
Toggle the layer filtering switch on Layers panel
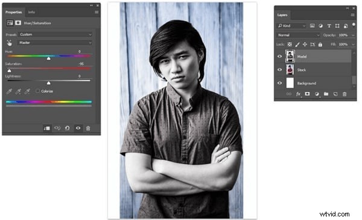(x=354, y=25)
